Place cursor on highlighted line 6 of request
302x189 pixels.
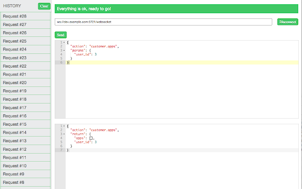[182, 62]
